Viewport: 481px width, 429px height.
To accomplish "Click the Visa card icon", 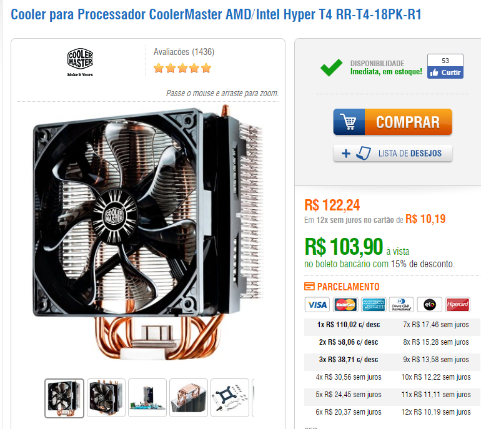I will pyautogui.click(x=317, y=305).
